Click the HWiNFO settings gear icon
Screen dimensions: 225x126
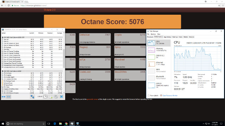click(x=56, y=97)
